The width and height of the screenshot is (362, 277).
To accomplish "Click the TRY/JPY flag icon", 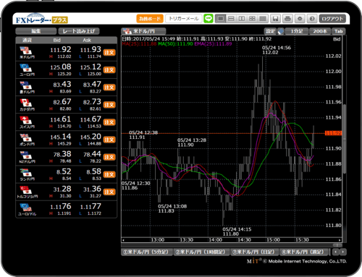I will 26,190.
